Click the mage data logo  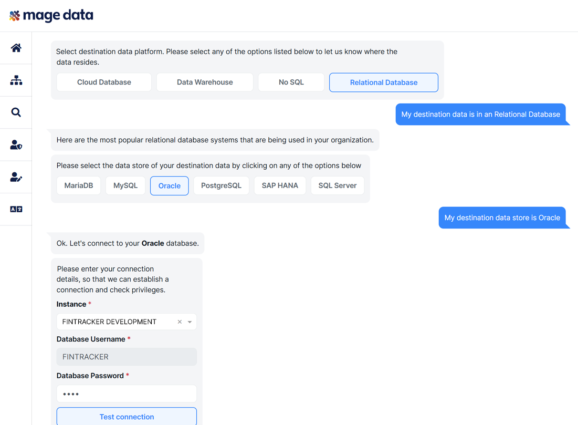point(51,16)
